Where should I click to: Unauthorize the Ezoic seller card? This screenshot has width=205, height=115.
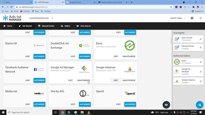129,57
